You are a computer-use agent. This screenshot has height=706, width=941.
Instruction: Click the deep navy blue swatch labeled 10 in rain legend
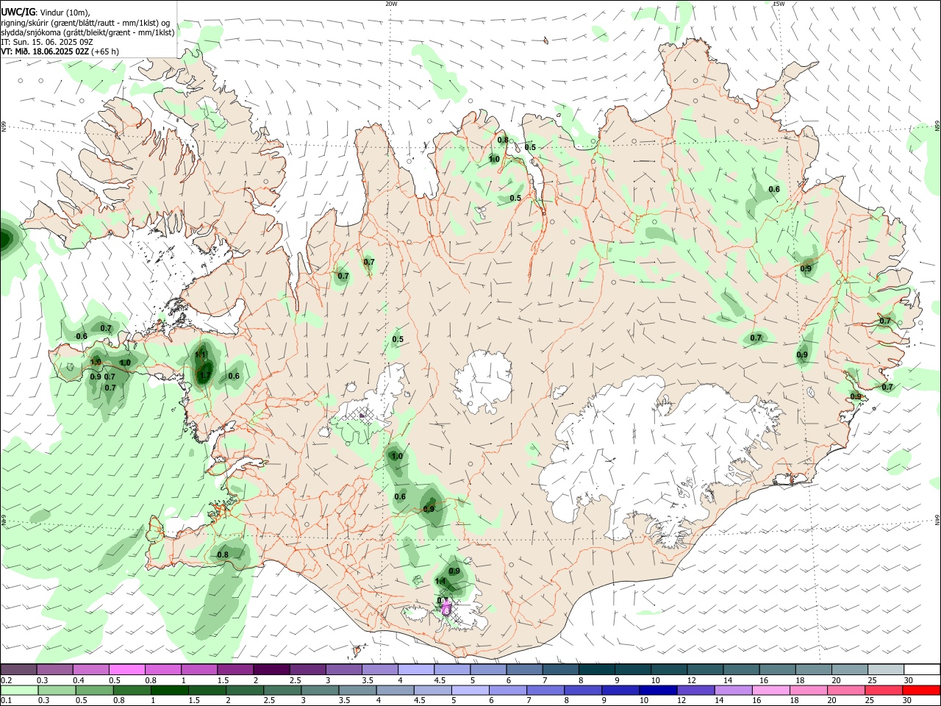658,691
